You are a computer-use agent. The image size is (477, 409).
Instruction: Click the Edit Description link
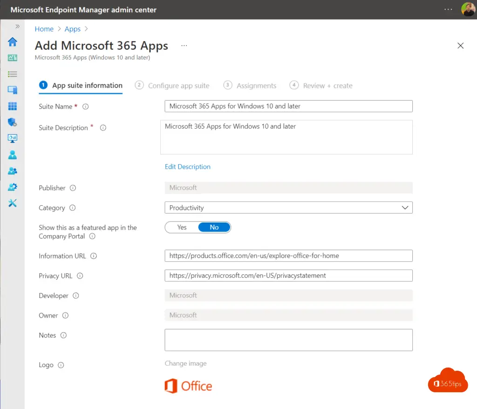tap(187, 166)
